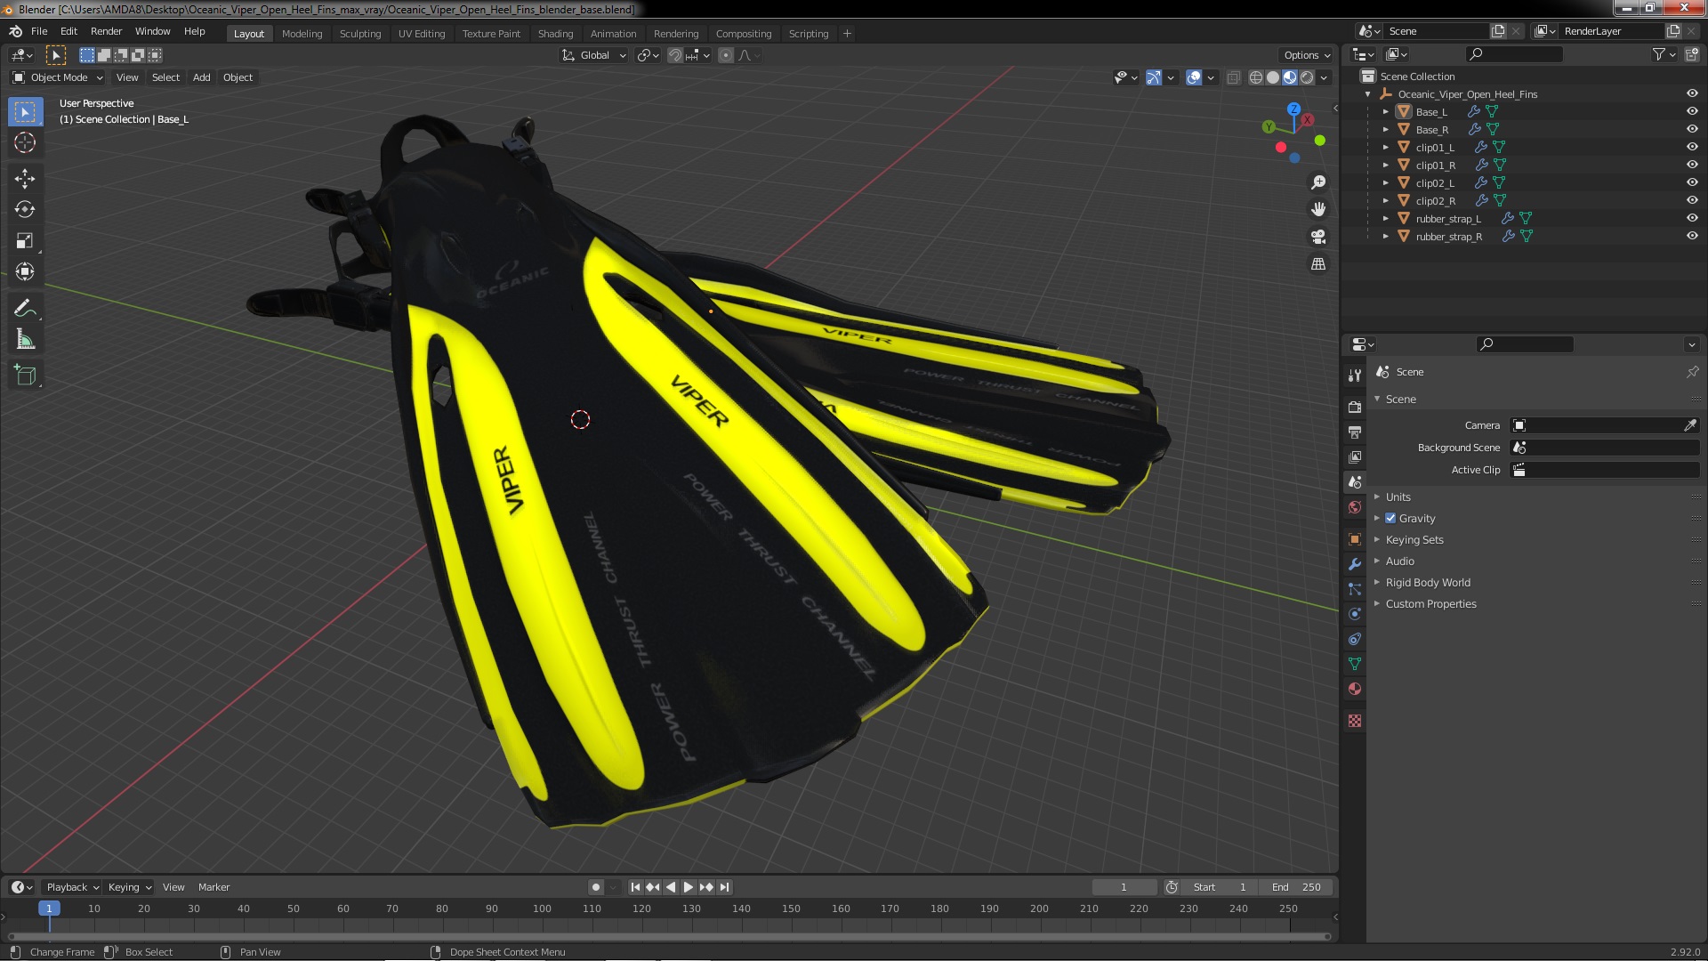Switch to the Shading workspace tab
This screenshot has height=961, width=1708.
click(x=555, y=34)
